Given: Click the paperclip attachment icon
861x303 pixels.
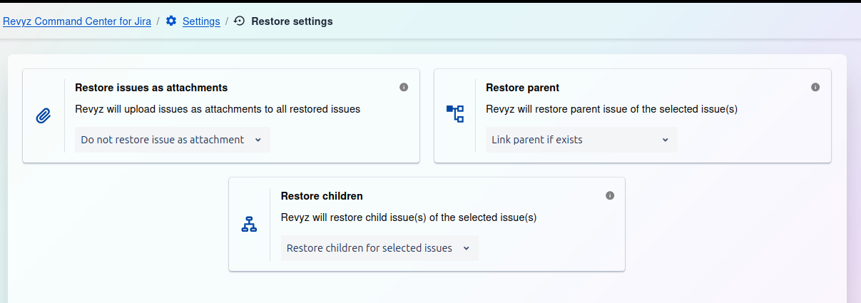Looking at the screenshot, I should click(x=44, y=115).
